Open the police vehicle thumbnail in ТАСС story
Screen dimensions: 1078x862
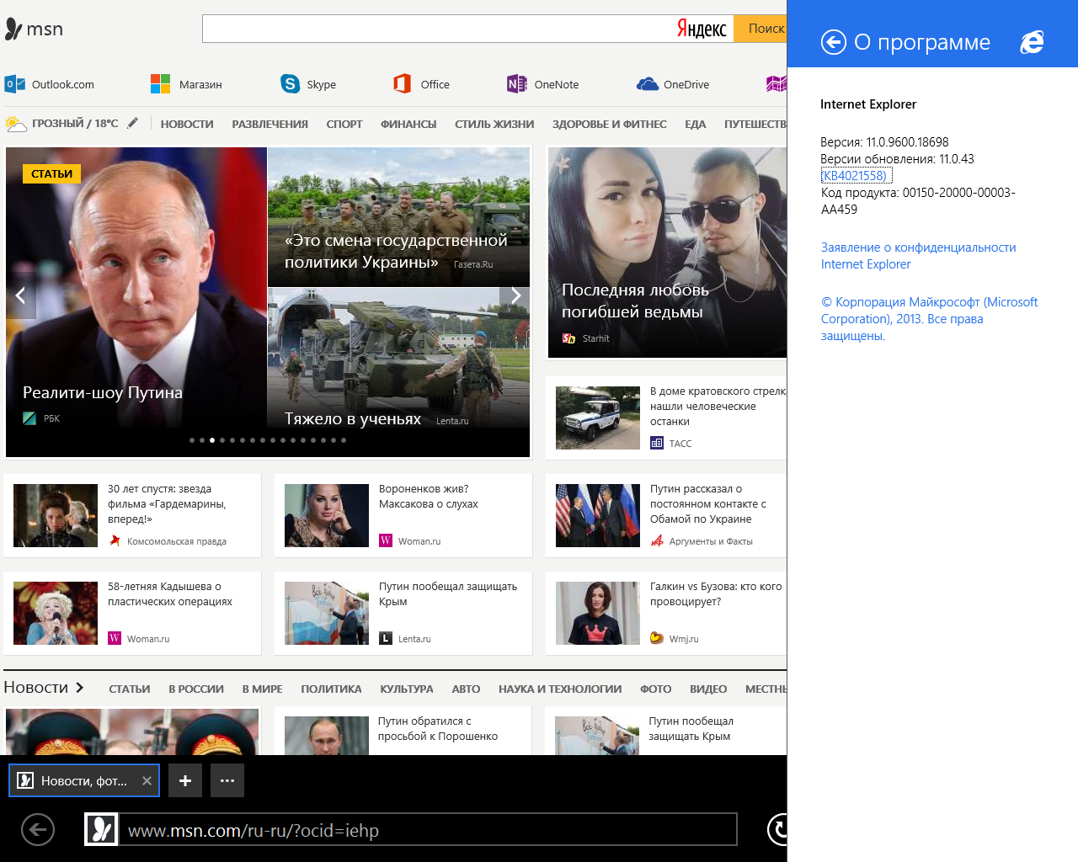point(598,418)
